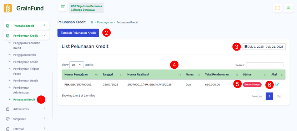297x131 pixels.
Task: Expand the Administrasi menu chevron
Action: (45, 109)
